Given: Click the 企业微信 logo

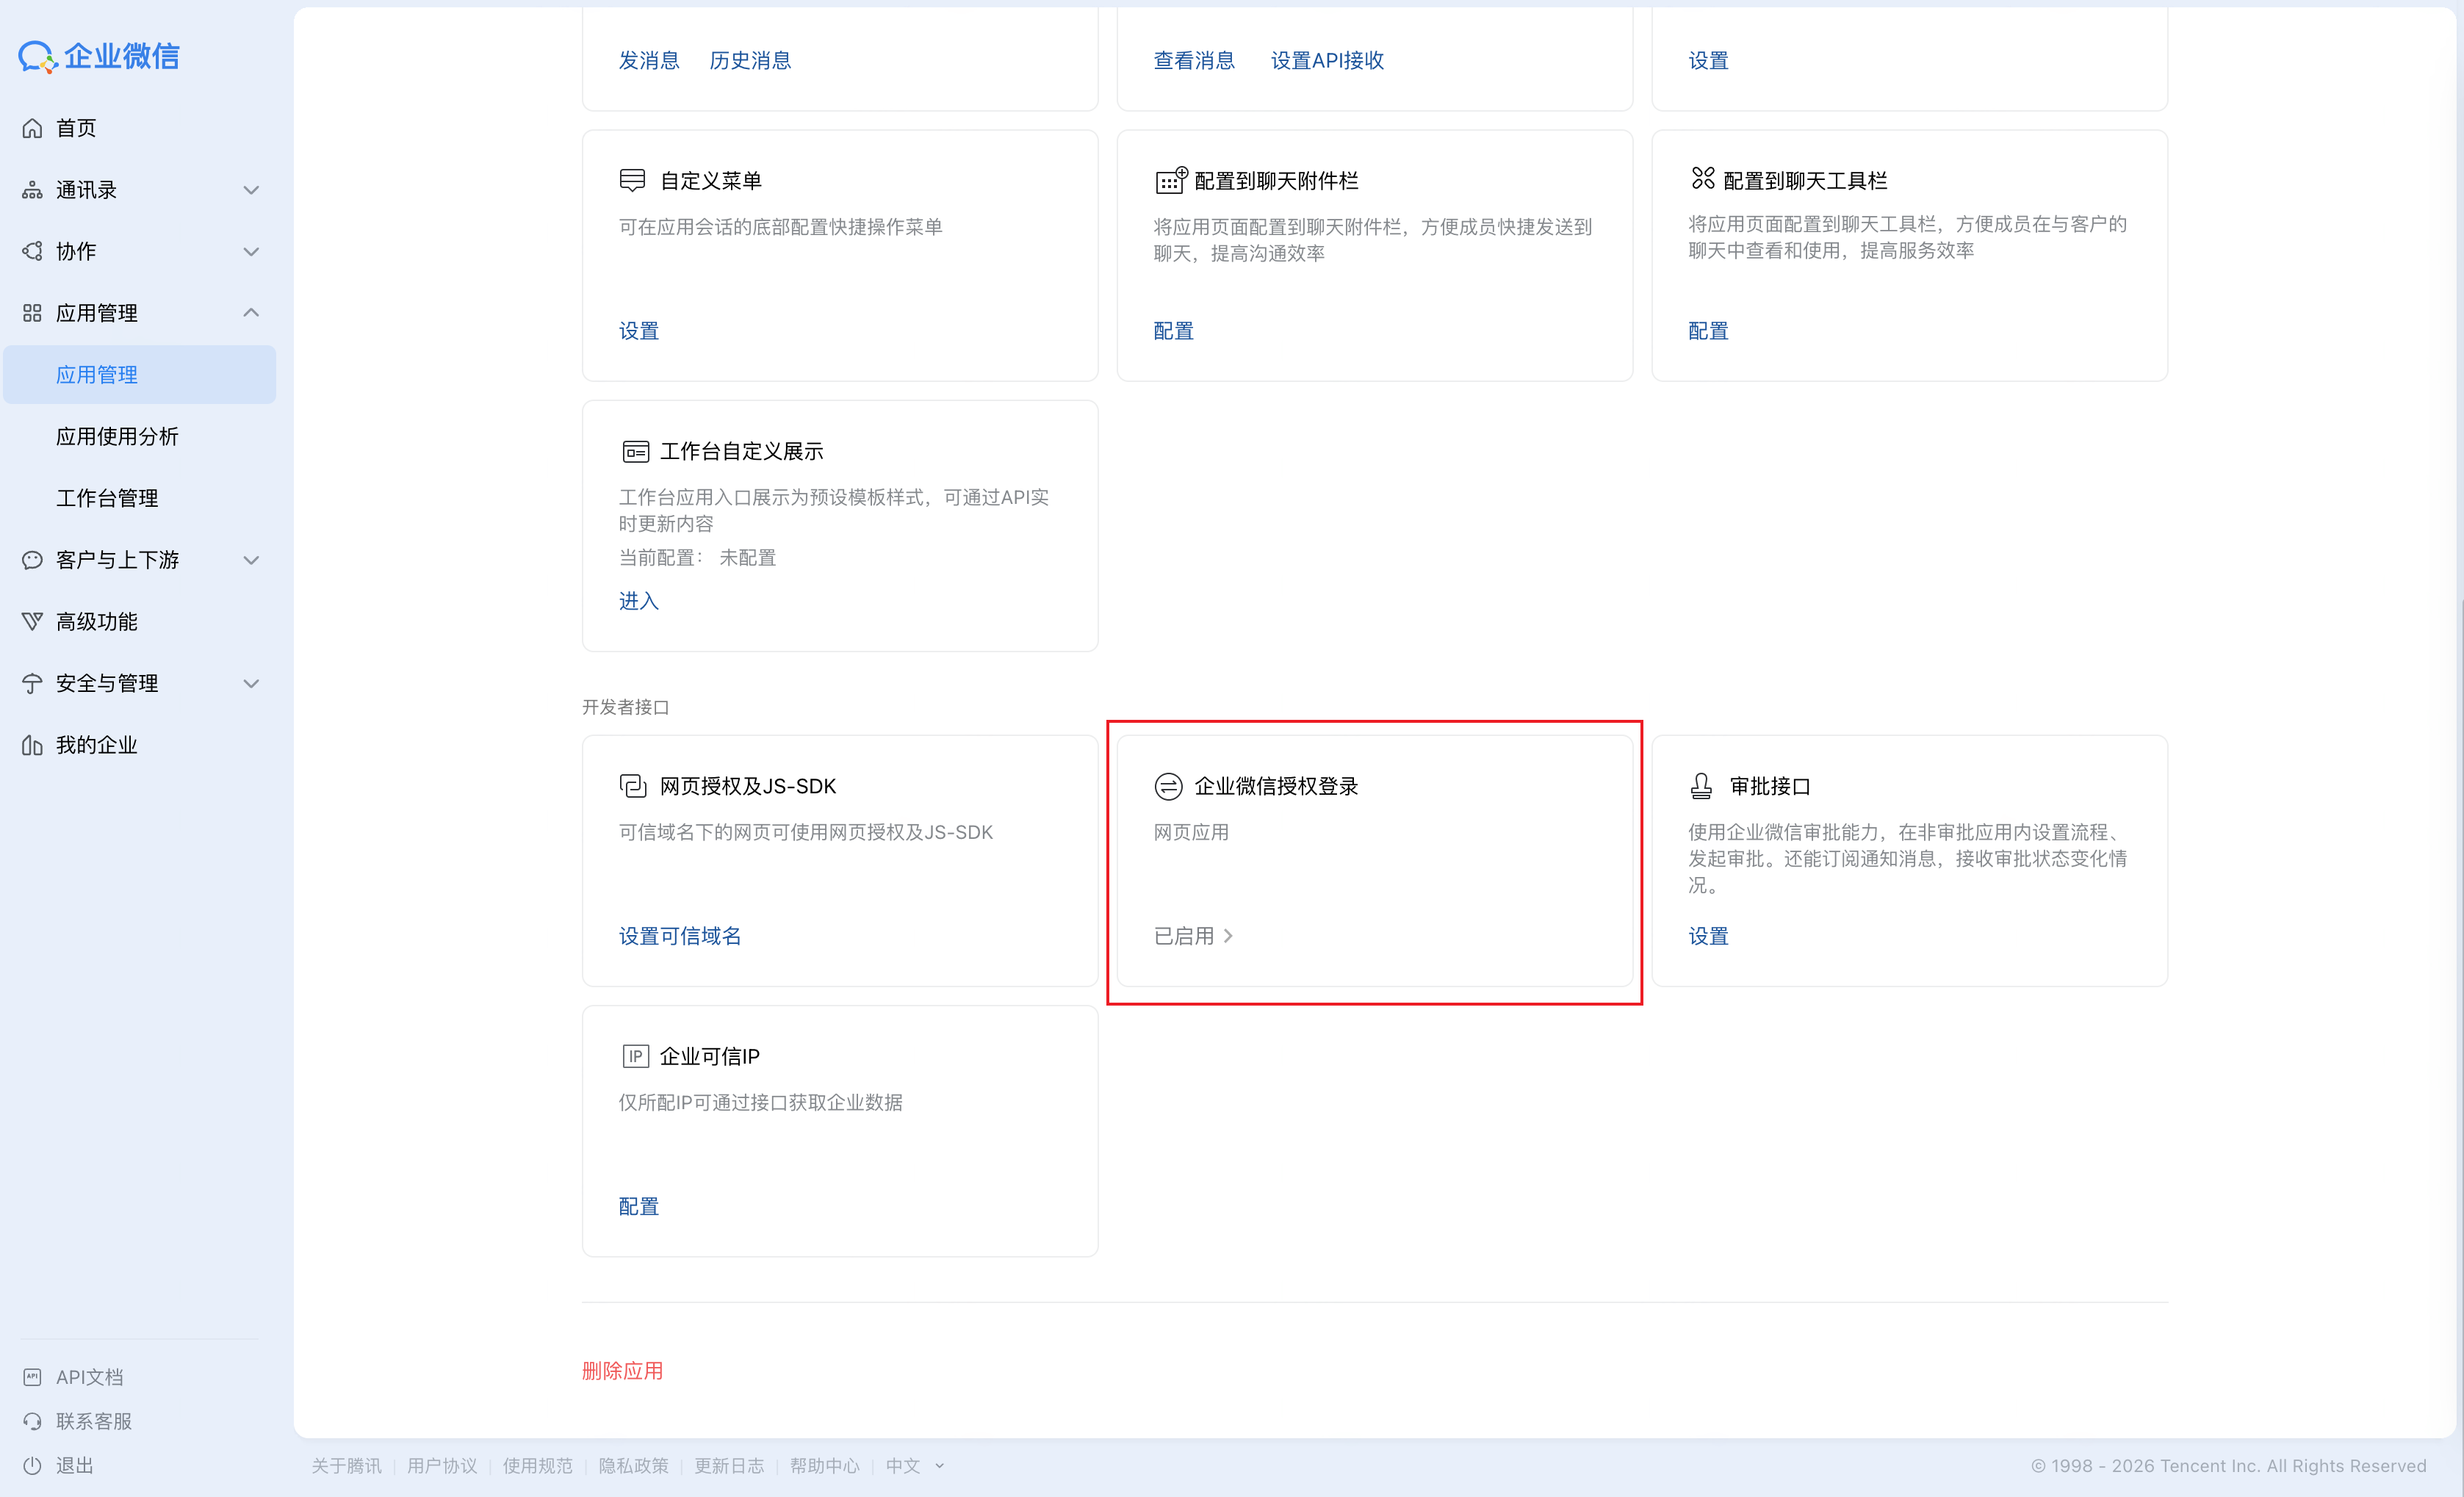Looking at the screenshot, I should (99, 56).
